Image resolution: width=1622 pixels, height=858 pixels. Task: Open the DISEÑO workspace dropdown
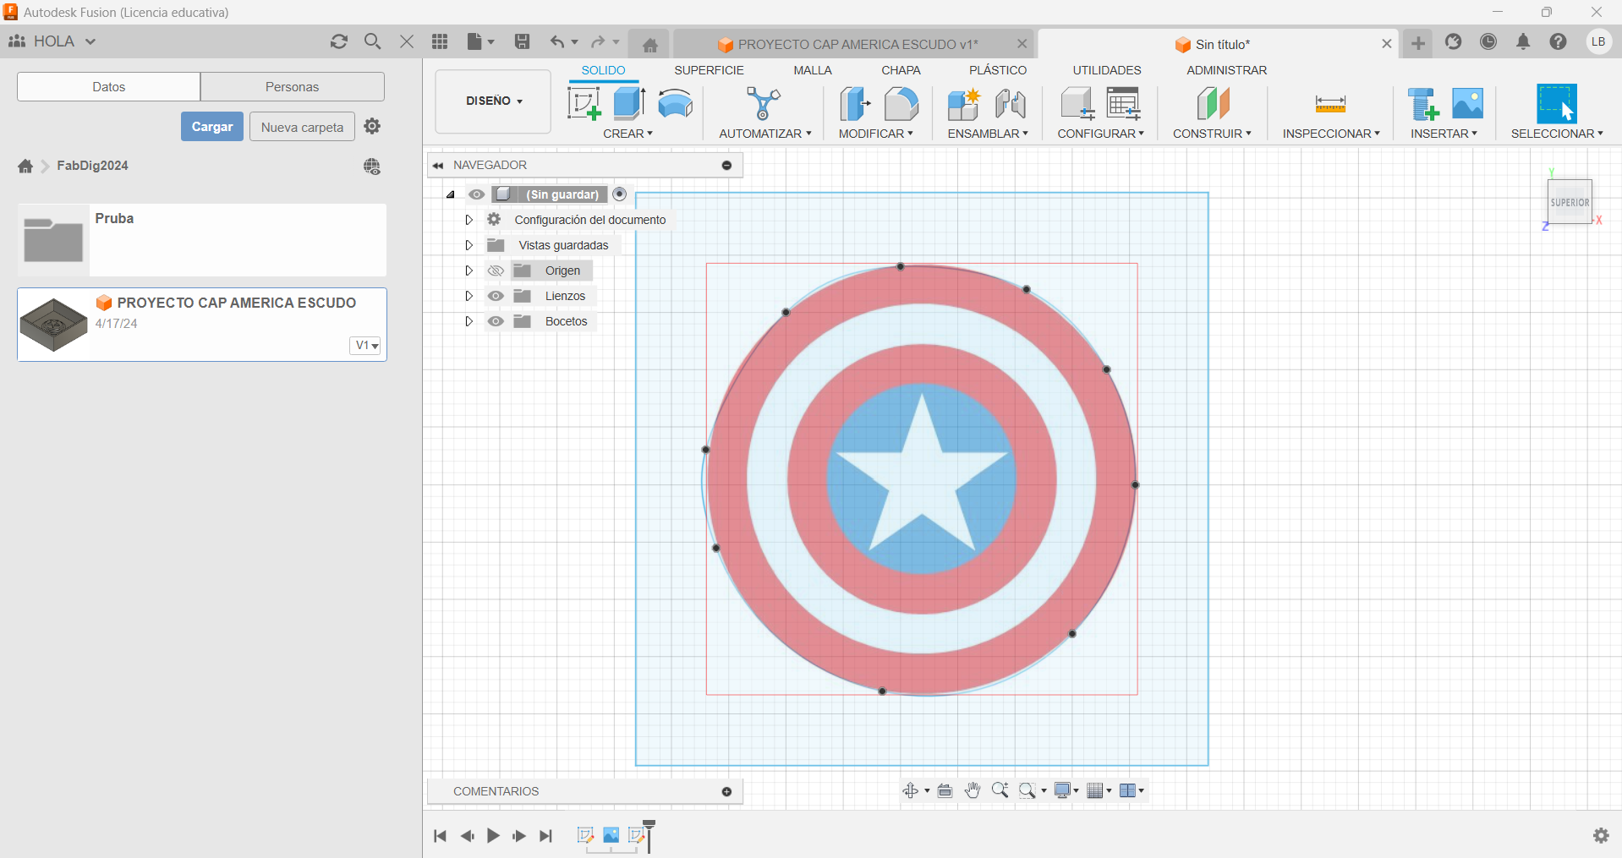(x=494, y=101)
